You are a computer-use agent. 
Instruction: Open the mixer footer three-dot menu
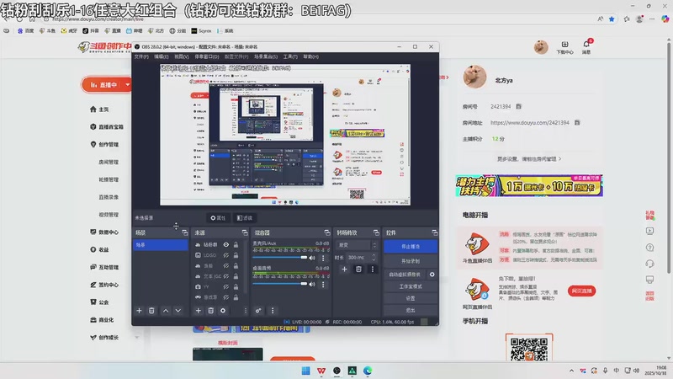[x=273, y=310]
